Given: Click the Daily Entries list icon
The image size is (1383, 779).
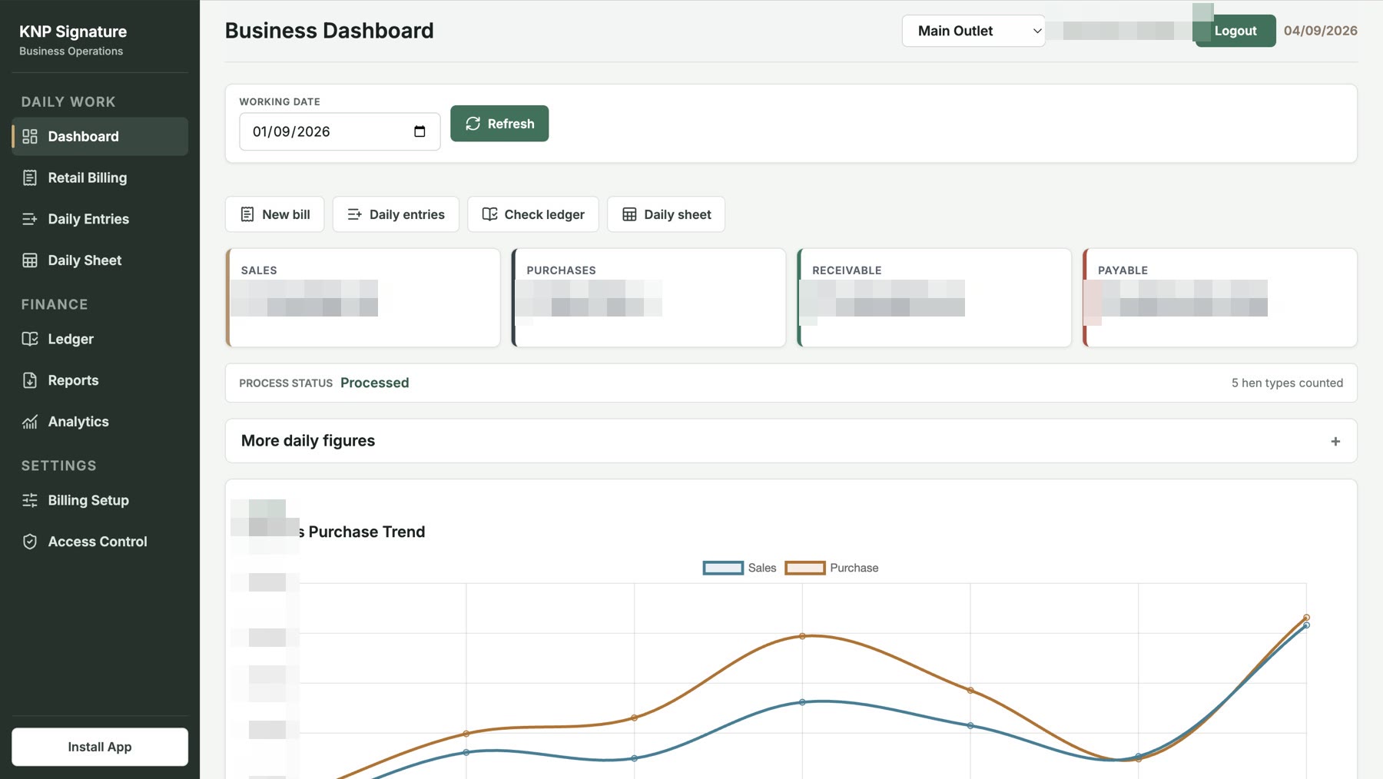Looking at the screenshot, I should (x=30, y=219).
